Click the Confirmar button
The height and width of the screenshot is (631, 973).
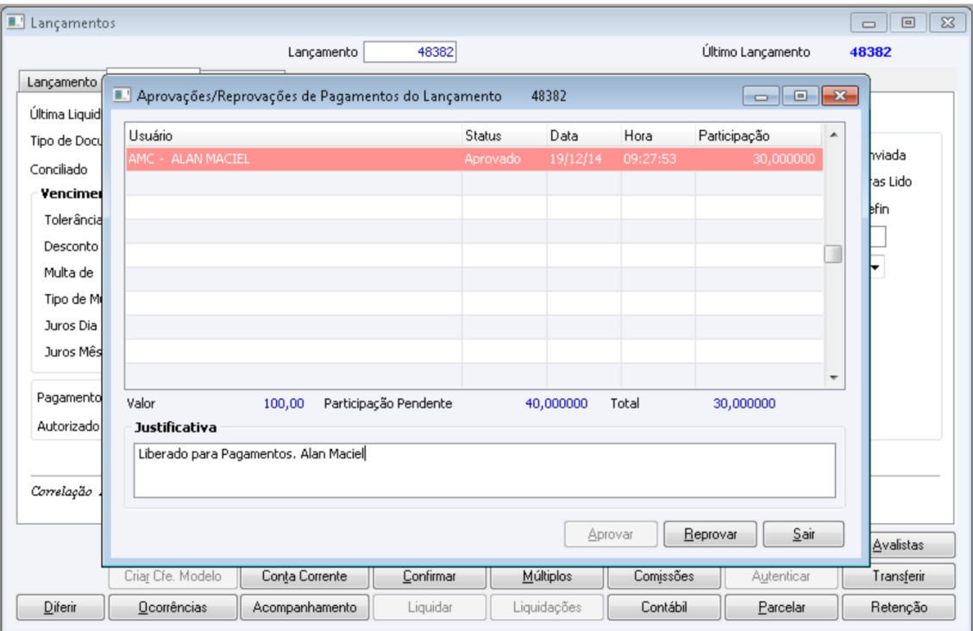pos(430,577)
